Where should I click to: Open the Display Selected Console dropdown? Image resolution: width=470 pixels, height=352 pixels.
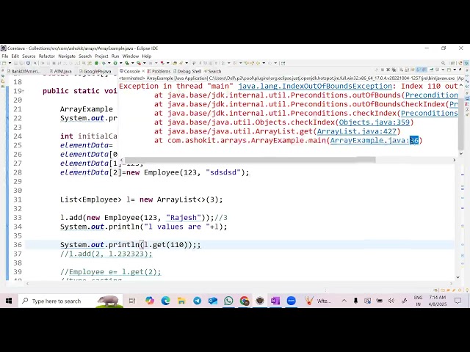point(443,70)
